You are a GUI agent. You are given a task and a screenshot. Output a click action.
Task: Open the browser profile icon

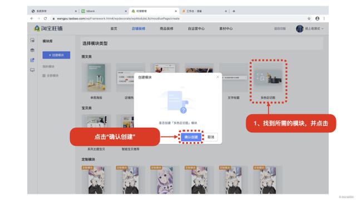(x=317, y=18)
